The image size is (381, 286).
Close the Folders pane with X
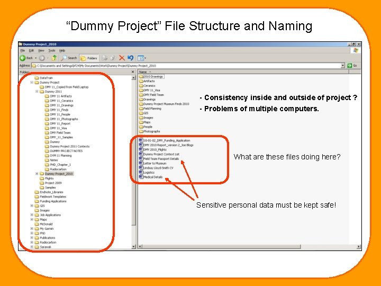point(133,71)
